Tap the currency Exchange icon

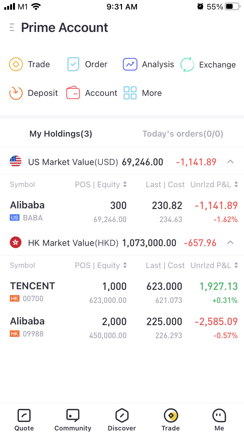187,65
